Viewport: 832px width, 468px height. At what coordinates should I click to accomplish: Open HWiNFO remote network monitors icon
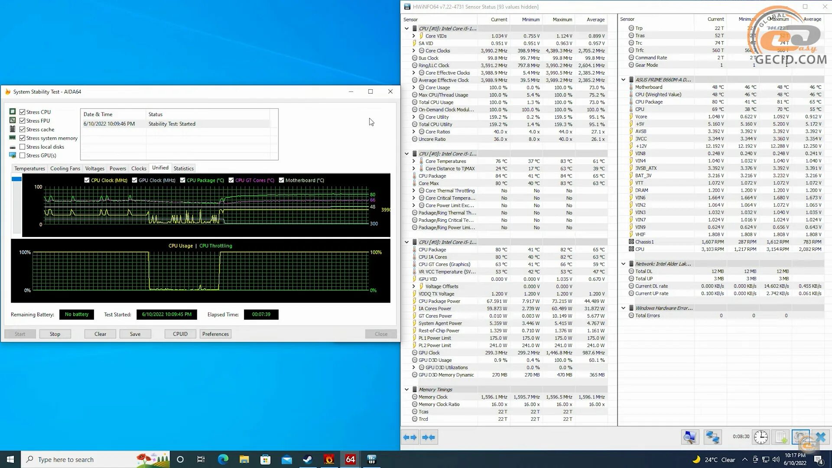[x=712, y=437]
